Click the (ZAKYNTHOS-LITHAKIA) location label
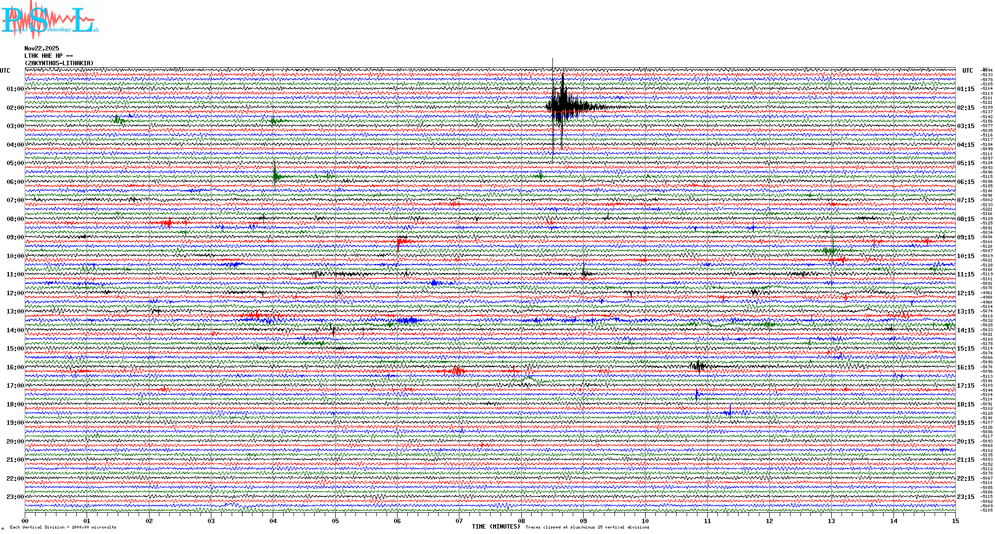This screenshot has height=534, width=995. (58, 63)
